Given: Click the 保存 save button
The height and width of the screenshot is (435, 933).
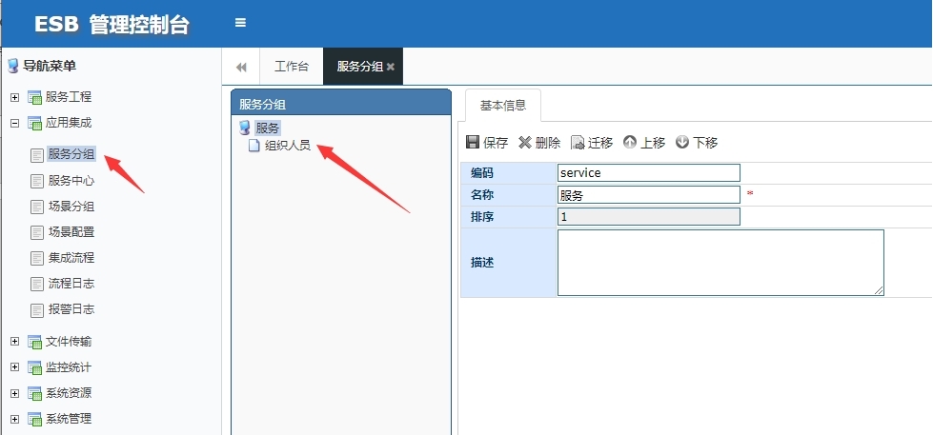Looking at the screenshot, I should [x=487, y=143].
